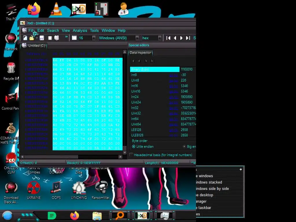
Task: Open the Windows (ANSI) charset dropdown
Action: [x=137, y=38]
